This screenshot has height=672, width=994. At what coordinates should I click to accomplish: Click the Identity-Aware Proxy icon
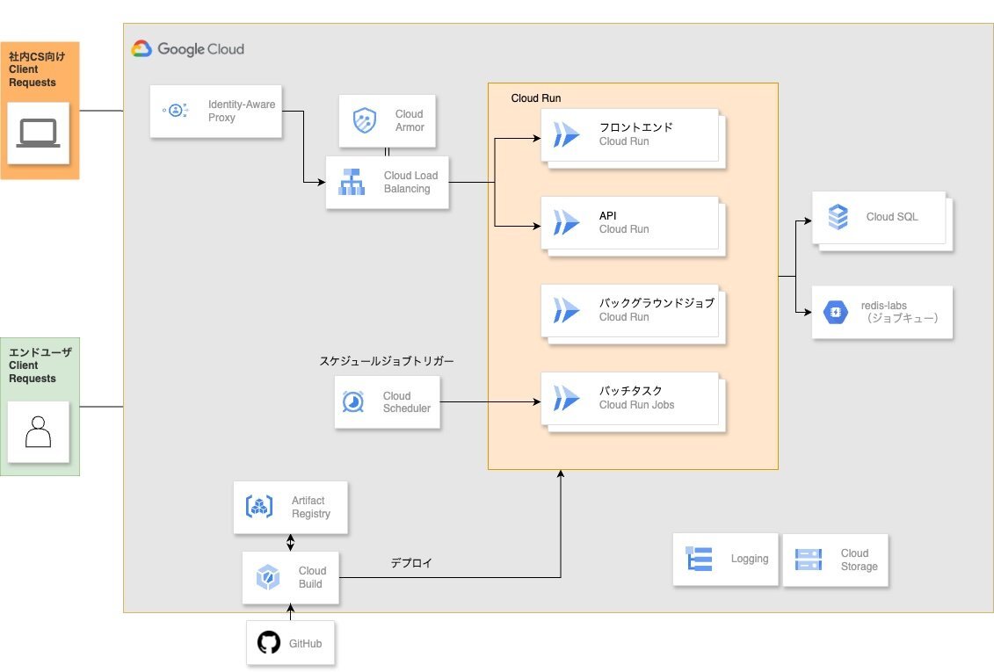point(176,110)
